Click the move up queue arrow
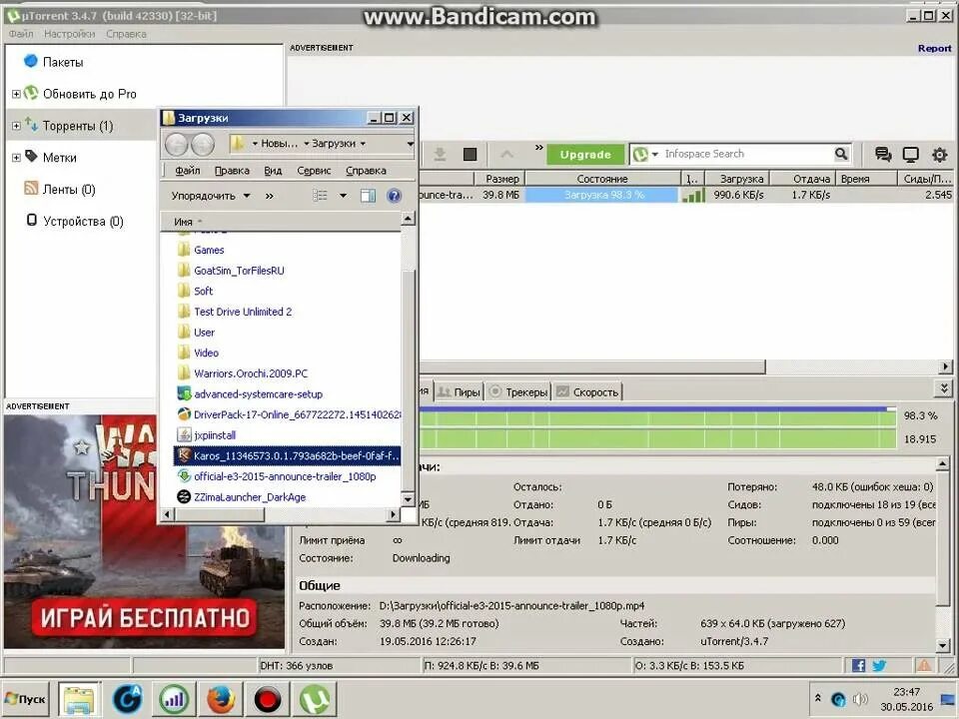959x719 pixels. pyautogui.click(x=507, y=154)
